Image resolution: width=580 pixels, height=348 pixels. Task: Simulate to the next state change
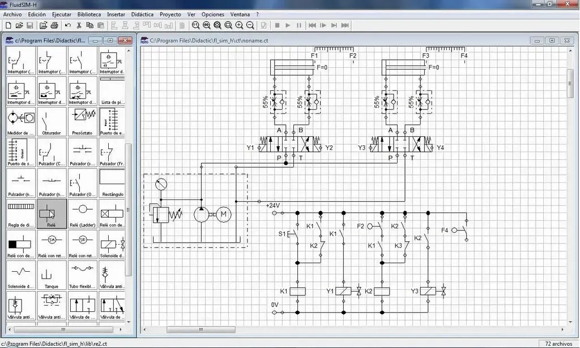coord(334,25)
